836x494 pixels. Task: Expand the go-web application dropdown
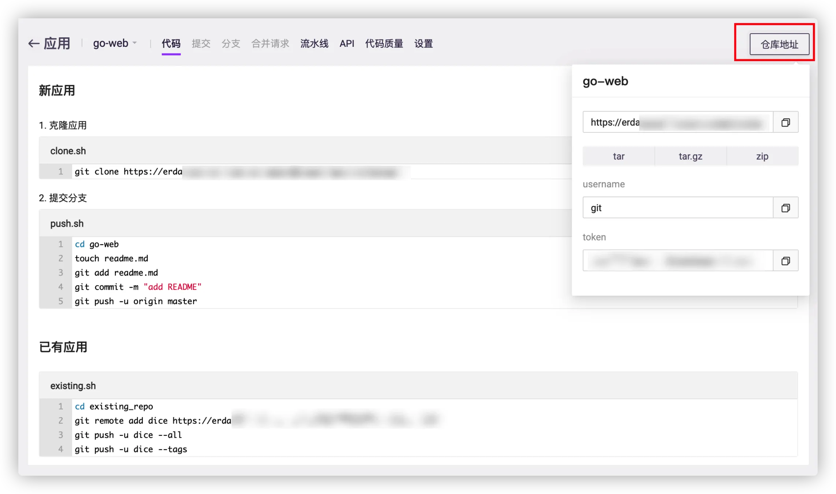click(115, 43)
